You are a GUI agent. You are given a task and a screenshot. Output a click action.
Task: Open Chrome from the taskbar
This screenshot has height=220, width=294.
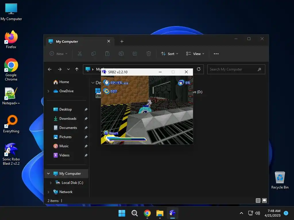click(x=147, y=213)
